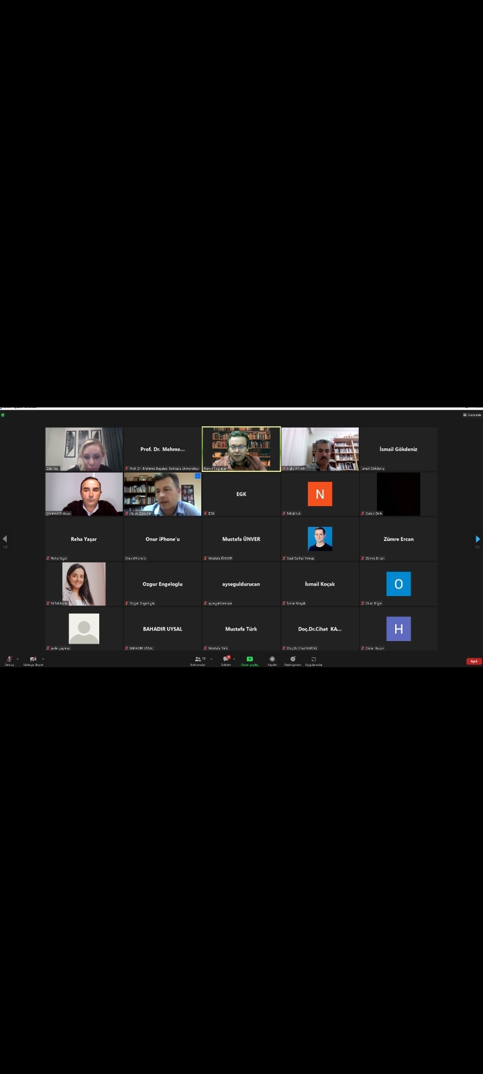Expand the arrow next to Participants
Image resolution: width=483 pixels, height=1074 pixels.
pyautogui.click(x=211, y=658)
